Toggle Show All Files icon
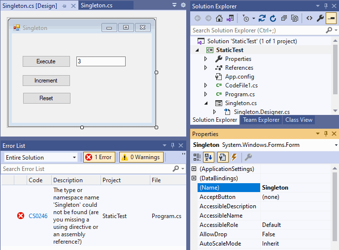The image size is (339, 250). pos(295,18)
